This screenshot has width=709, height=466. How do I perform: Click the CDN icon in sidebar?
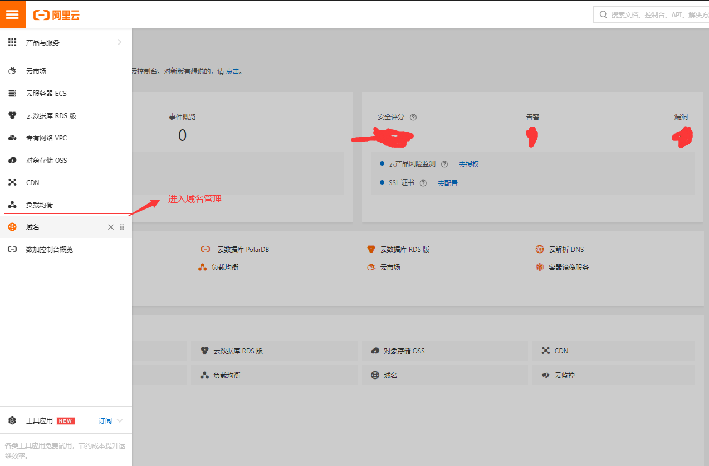pyautogui.click(x=12, y=183)
